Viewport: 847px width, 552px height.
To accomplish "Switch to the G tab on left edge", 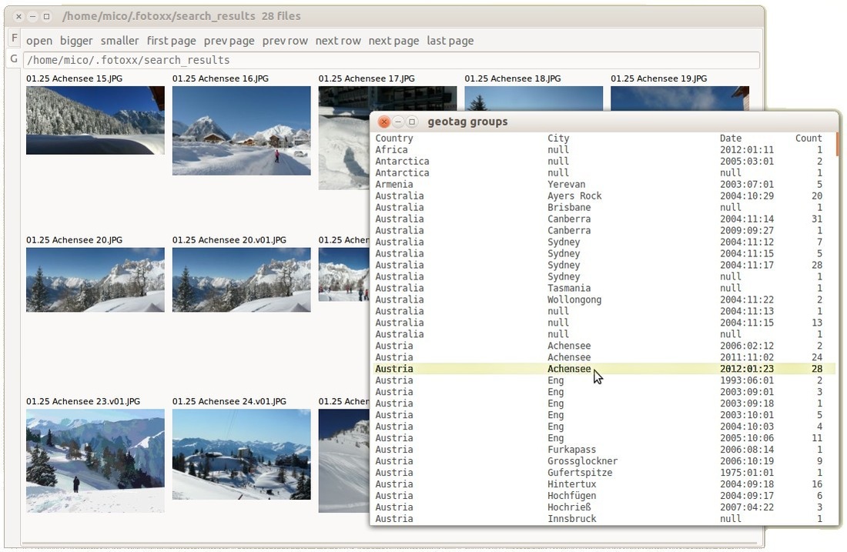I will pos(14,59).
